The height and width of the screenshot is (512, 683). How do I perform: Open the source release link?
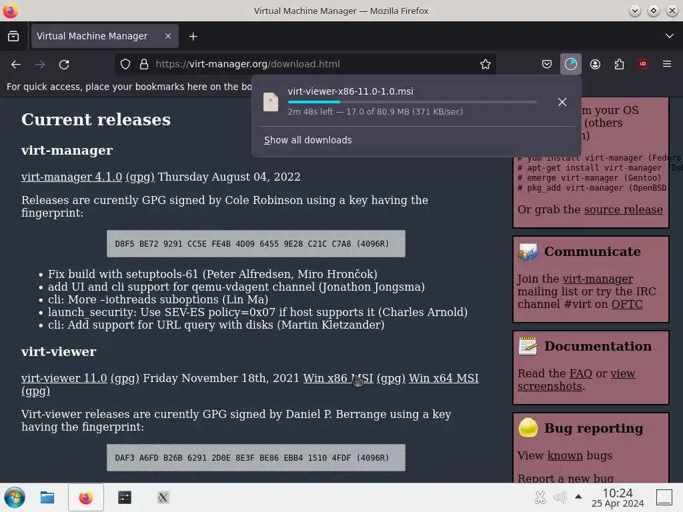click(x=624, y=209)
